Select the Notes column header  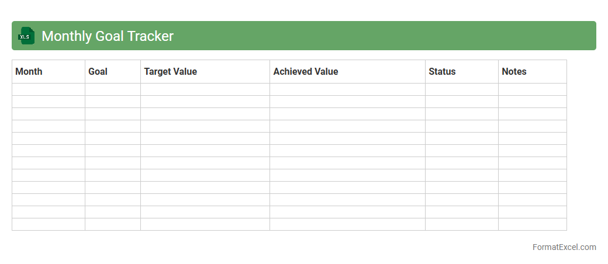[x=532, y=72]
